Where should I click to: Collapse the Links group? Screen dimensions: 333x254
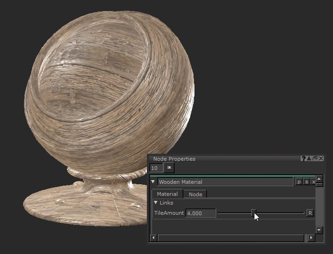(156, 203)
